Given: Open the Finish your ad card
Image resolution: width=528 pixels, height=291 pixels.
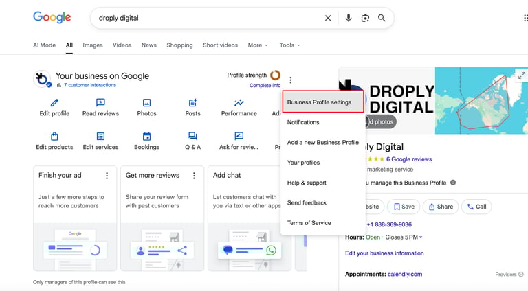Looking at the screenshot, I should point(75,218).
